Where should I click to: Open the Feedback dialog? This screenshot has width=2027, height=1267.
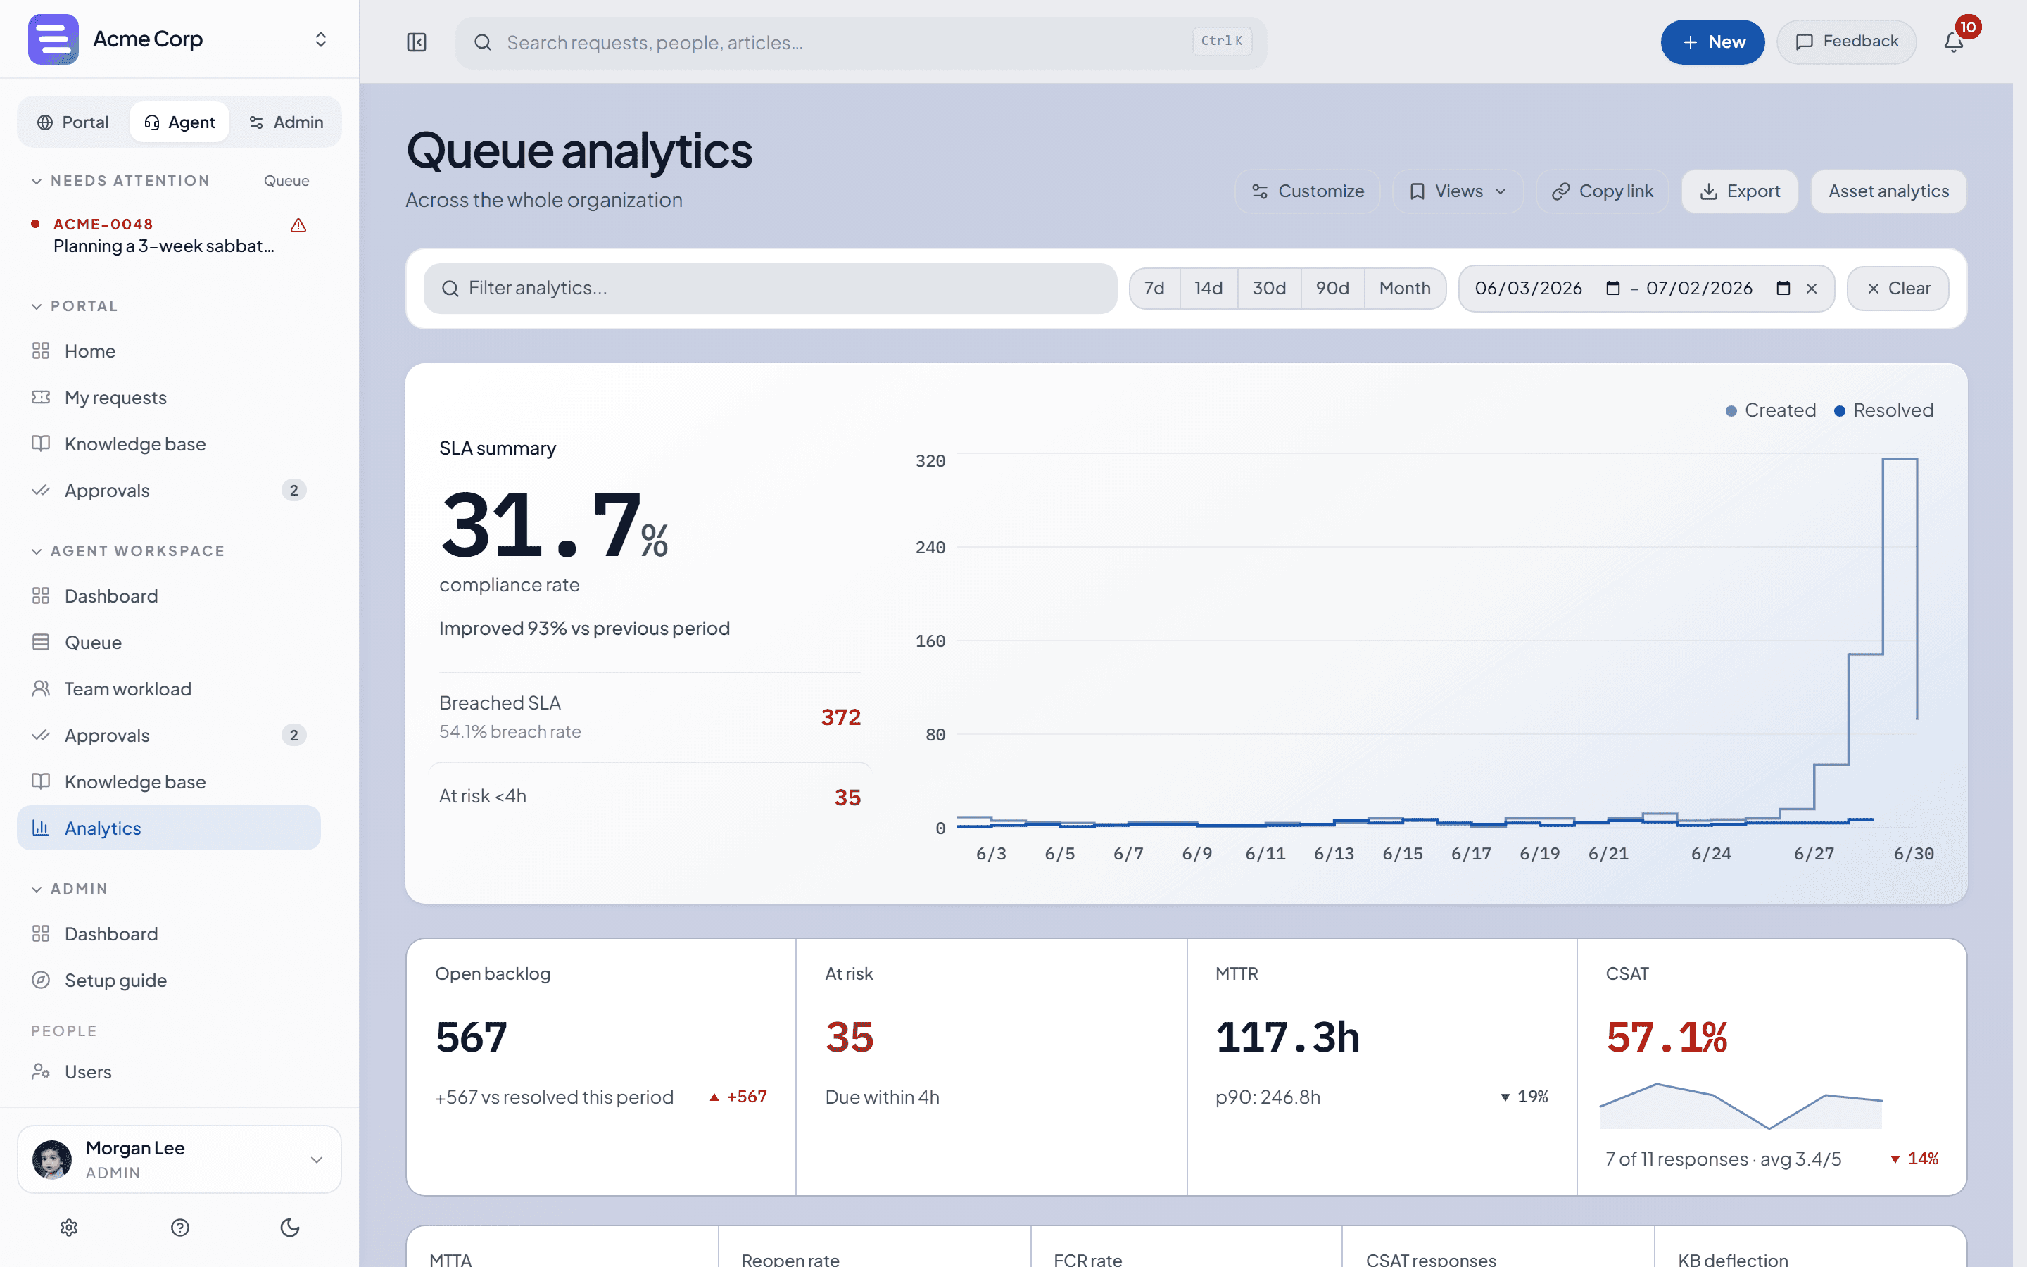tap(1846, 42)
